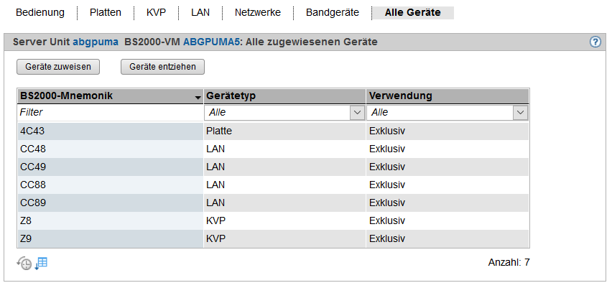The image size is (612, 288).
Task: Click the auto-refresh clock icon
Action: [x=24, y=263]
